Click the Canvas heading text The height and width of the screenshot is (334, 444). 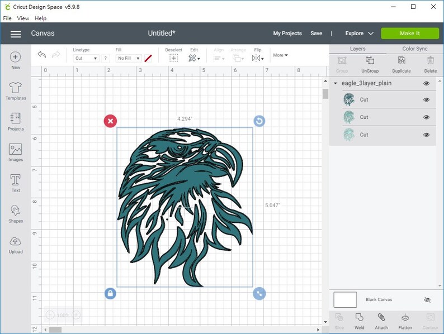point(42,34)
